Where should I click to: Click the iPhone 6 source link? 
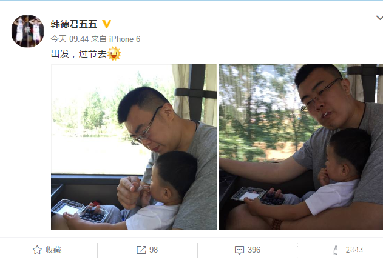124,39
